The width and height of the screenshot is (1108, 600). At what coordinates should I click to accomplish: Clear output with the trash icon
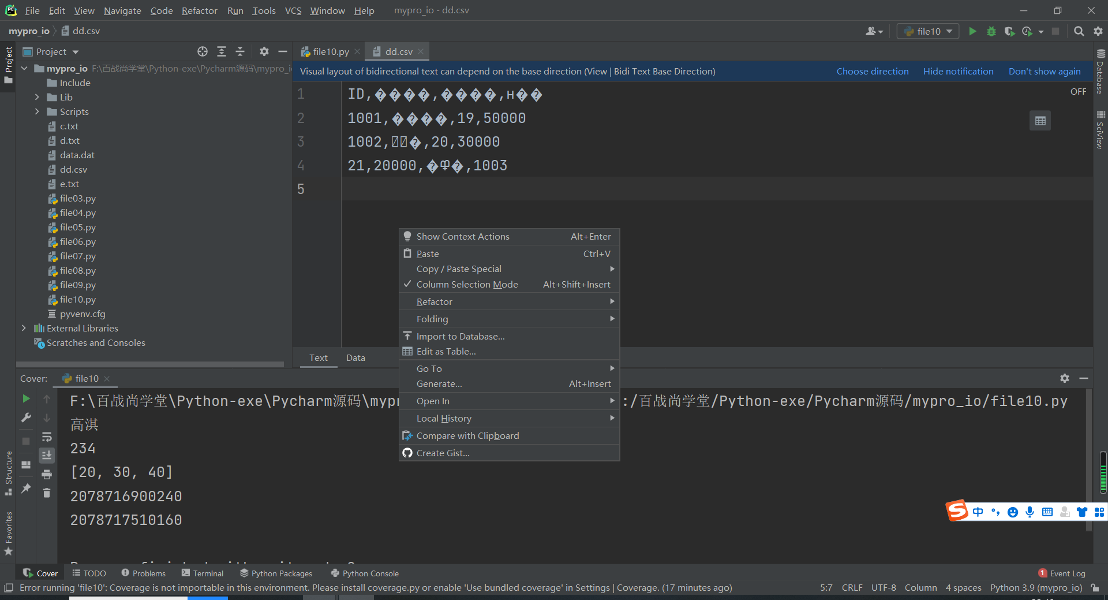tap(47, 493)
